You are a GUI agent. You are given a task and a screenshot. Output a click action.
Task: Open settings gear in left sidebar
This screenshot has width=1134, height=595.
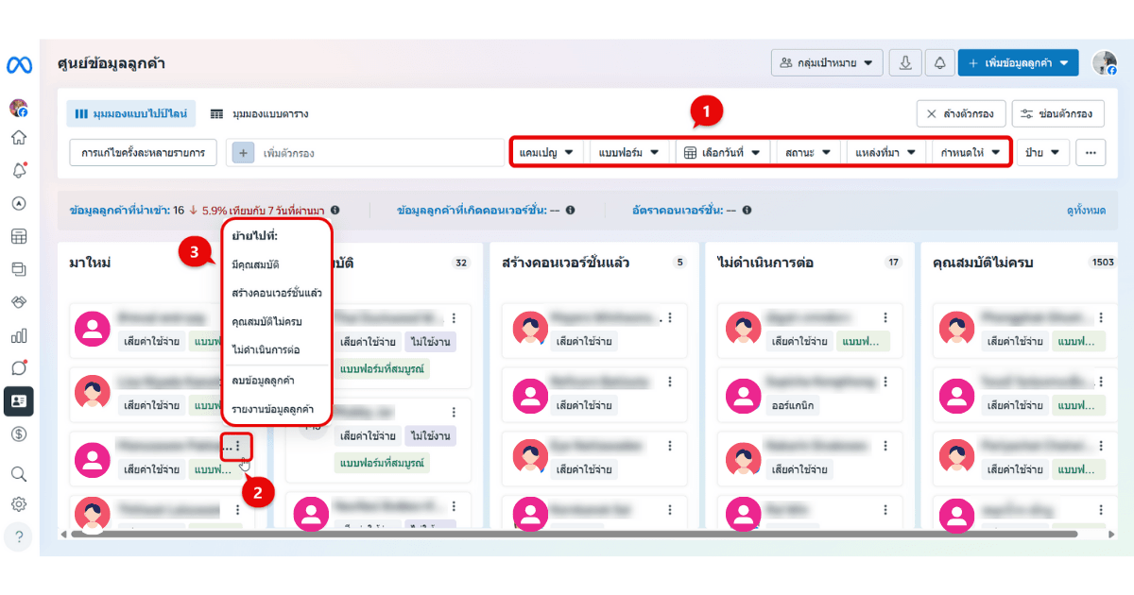(x=19, y=504)
